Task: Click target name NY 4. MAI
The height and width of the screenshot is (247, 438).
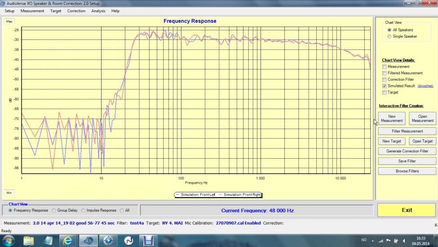Action: click(x=173, y=223)
